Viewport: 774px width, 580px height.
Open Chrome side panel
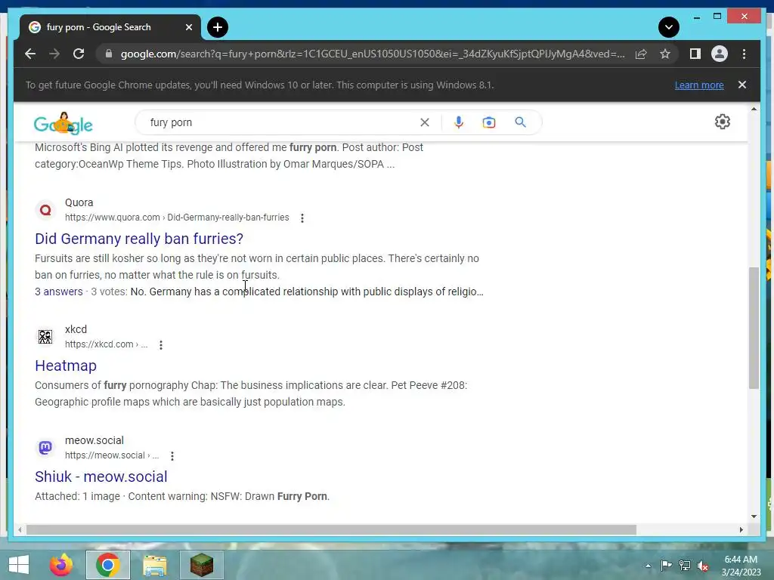pos(695,54)
